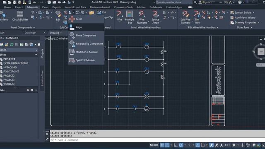Launch the Icon Menu Wizard
This screenshot has height=149, width=265.
tap(243, 17)
